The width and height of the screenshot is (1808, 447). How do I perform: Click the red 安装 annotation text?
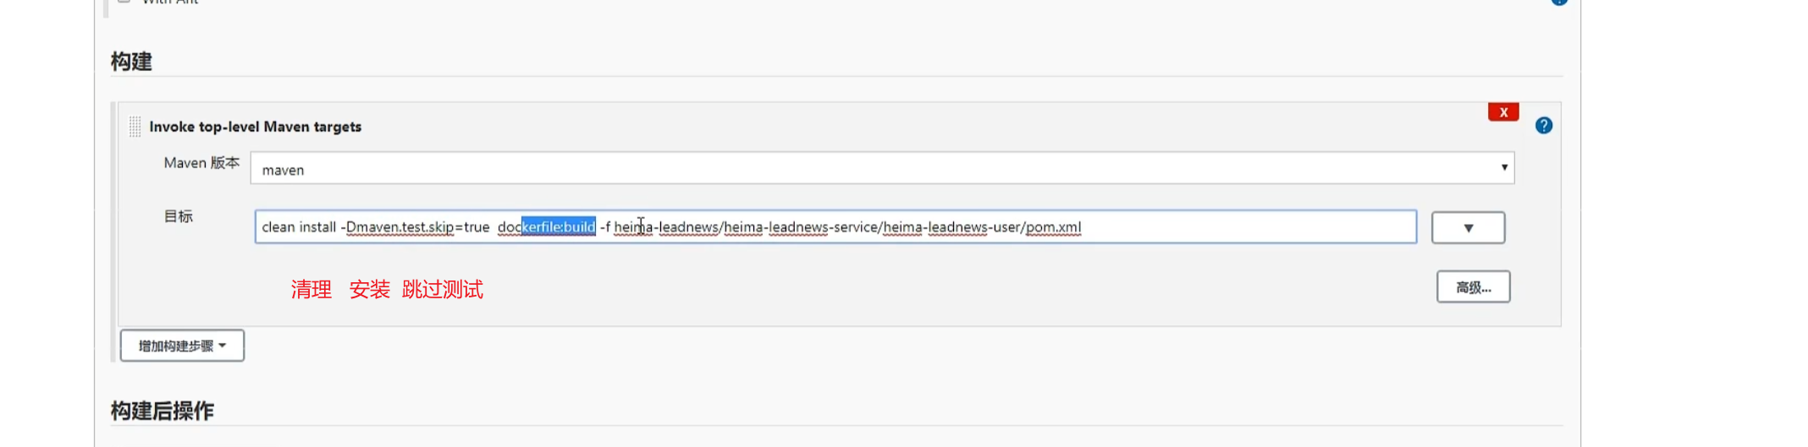(x=369, y=290)
